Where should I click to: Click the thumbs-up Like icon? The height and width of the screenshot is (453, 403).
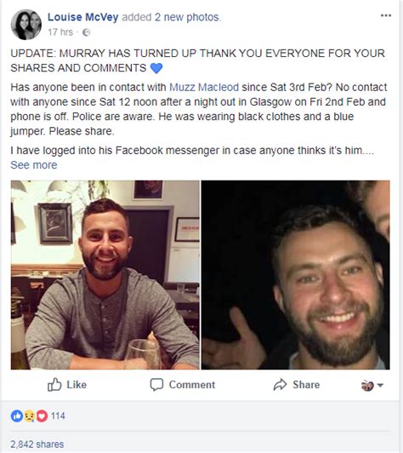(54, 385)
